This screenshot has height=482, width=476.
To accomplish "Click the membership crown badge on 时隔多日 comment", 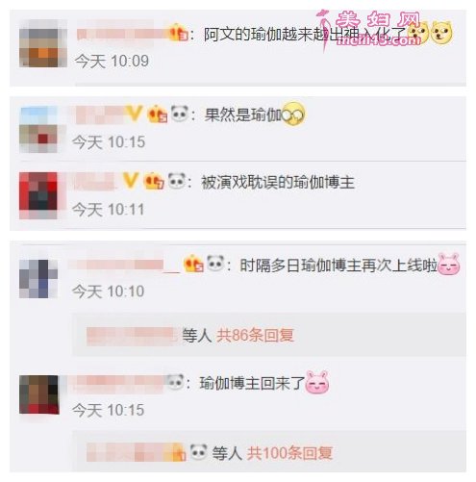I will click(193, 264).
